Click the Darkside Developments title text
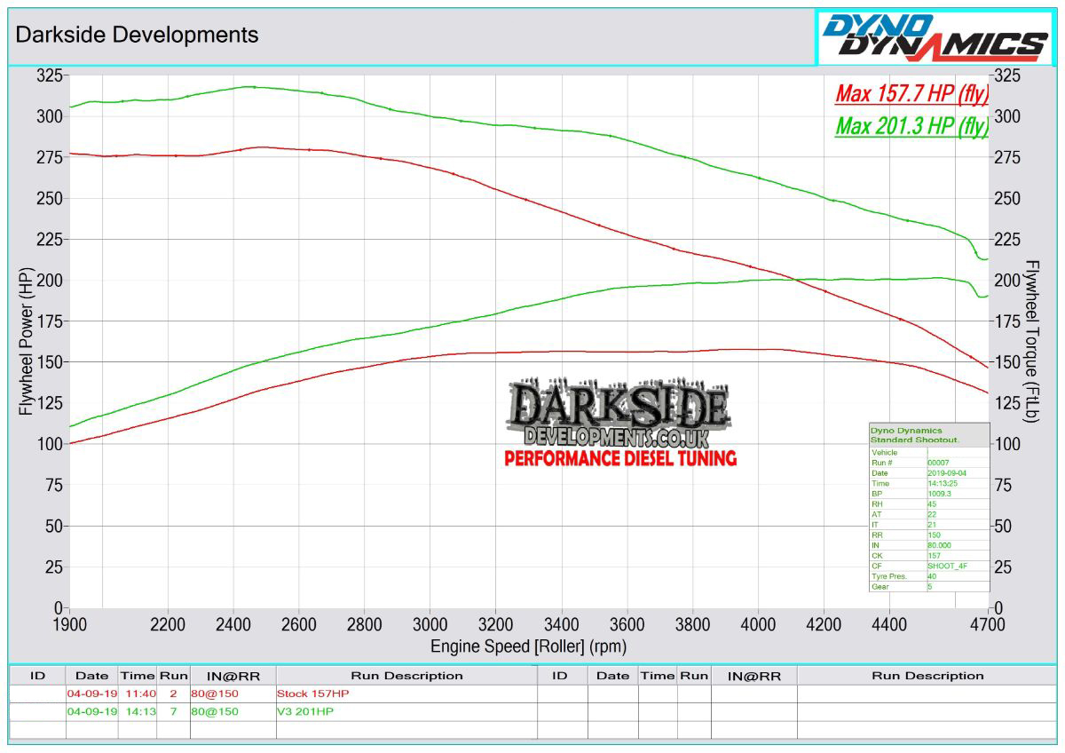1065x753 pixels. 138,35
